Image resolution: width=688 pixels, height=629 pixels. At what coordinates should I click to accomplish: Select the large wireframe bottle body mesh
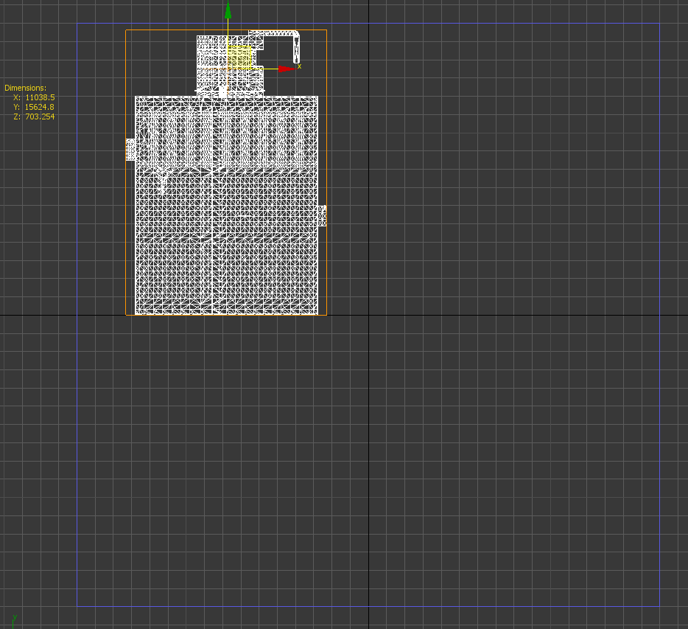(226, 205)
